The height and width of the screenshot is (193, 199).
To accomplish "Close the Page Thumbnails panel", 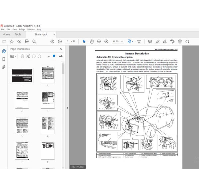I will [x=60, y=49].
